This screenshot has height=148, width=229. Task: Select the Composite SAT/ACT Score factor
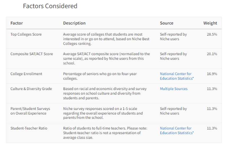point(32,54)
